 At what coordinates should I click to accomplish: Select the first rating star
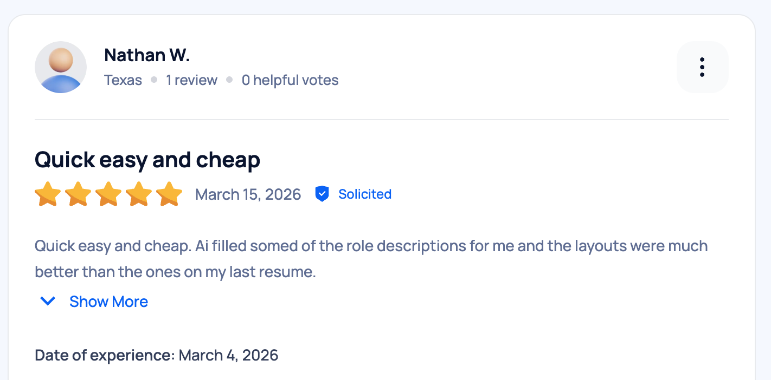48,193
